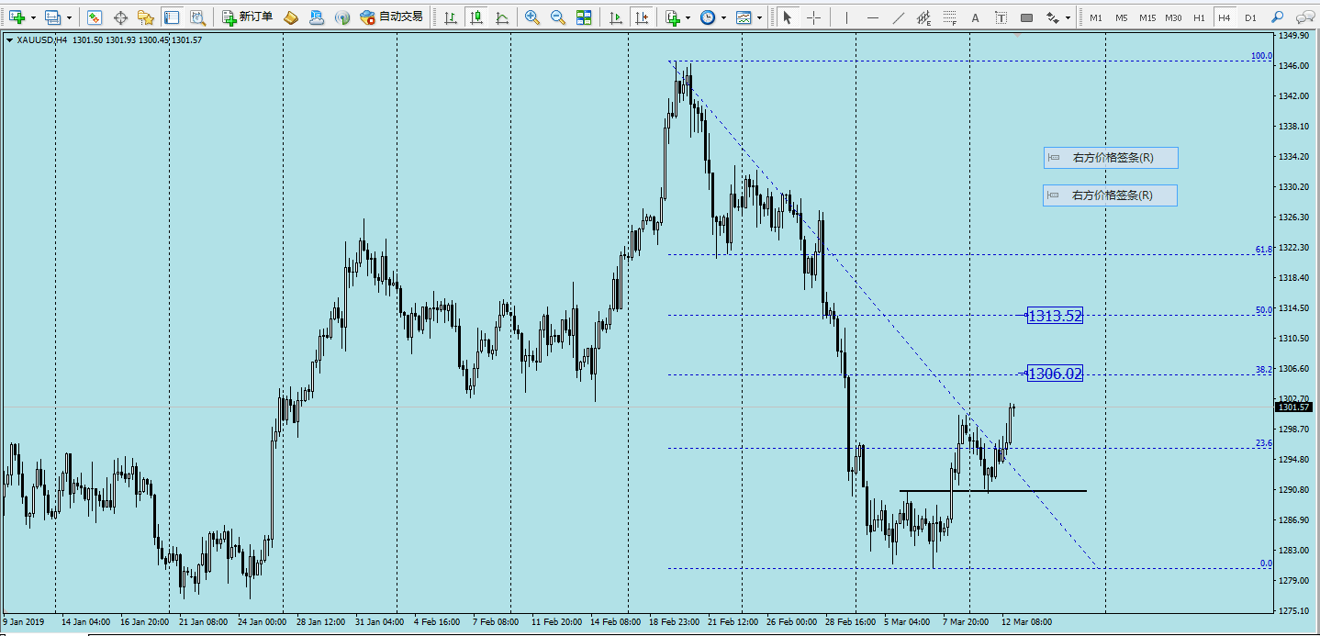Open the virtual hosting cloud icon
Screen dimensions: 1320x636
[x=317, y=17]
